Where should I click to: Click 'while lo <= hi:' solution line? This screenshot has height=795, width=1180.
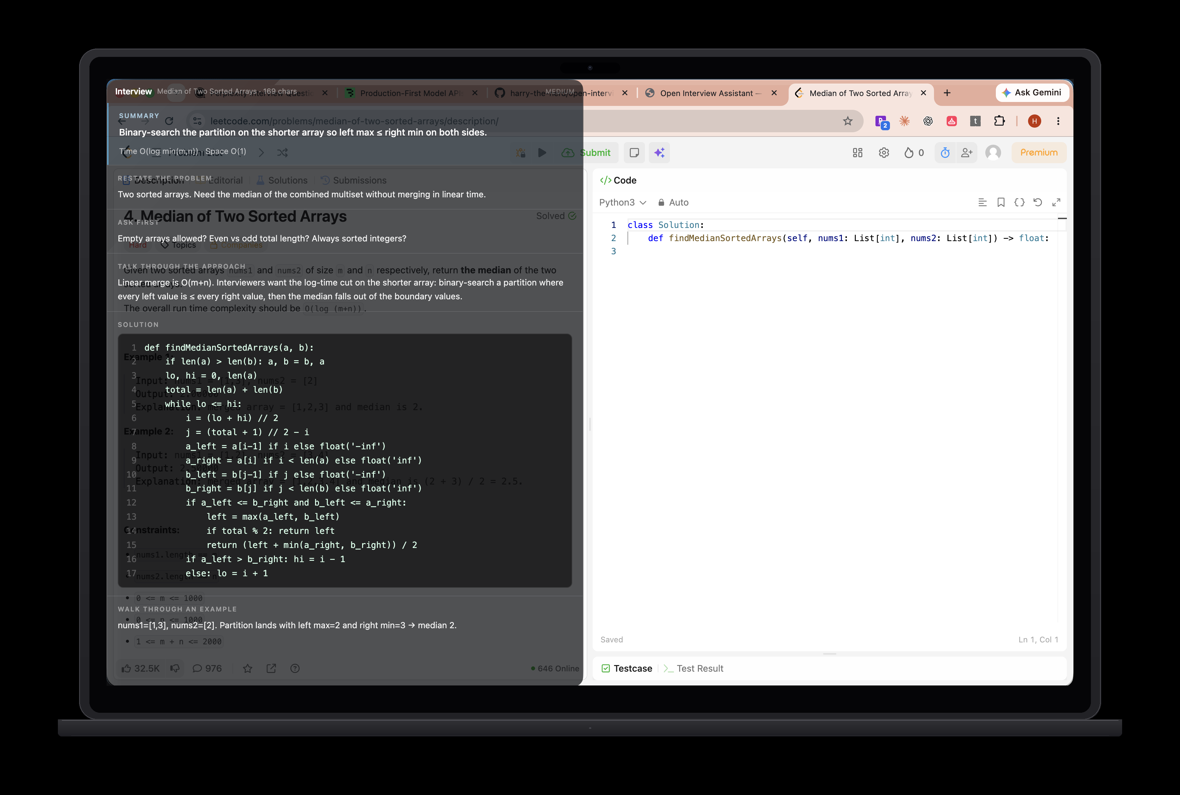point(203,404)
